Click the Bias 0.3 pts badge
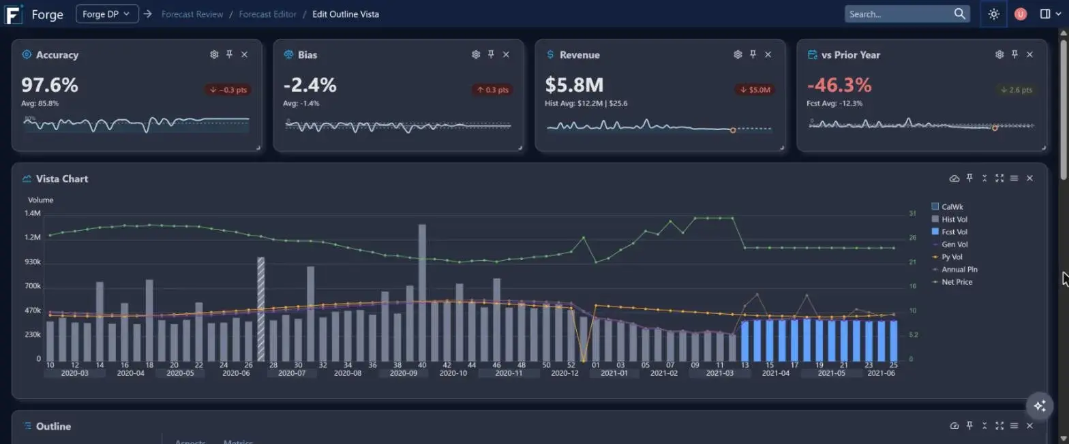1069x444 pixels. point(492,90)
